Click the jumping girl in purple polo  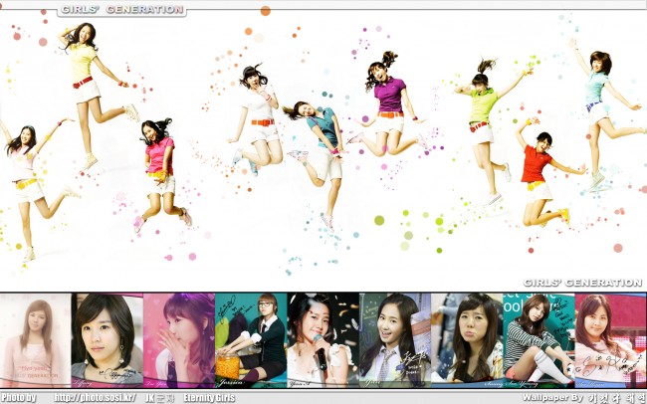click(x=386, y=100)
